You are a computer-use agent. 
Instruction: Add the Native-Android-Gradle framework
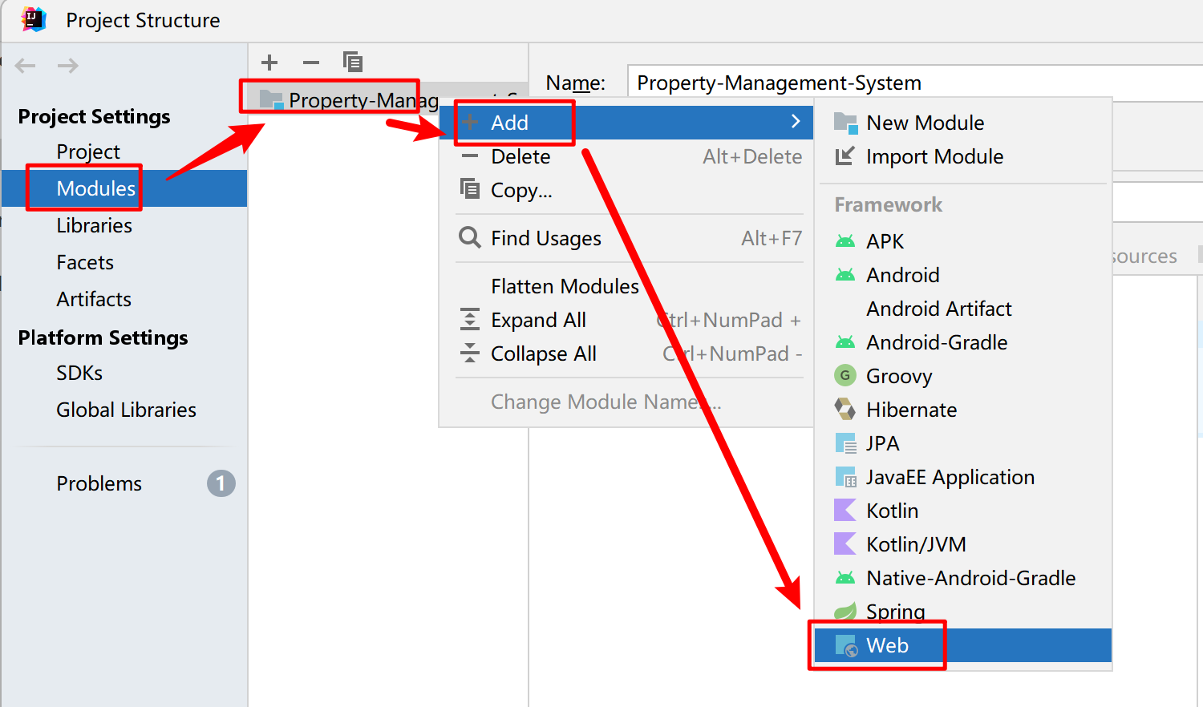point(962,578)
